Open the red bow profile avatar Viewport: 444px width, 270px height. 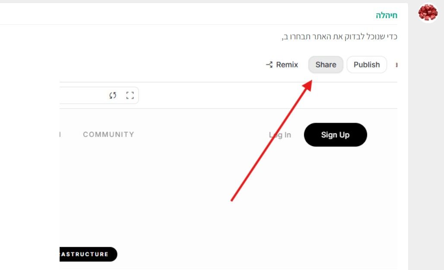(428, 13)
